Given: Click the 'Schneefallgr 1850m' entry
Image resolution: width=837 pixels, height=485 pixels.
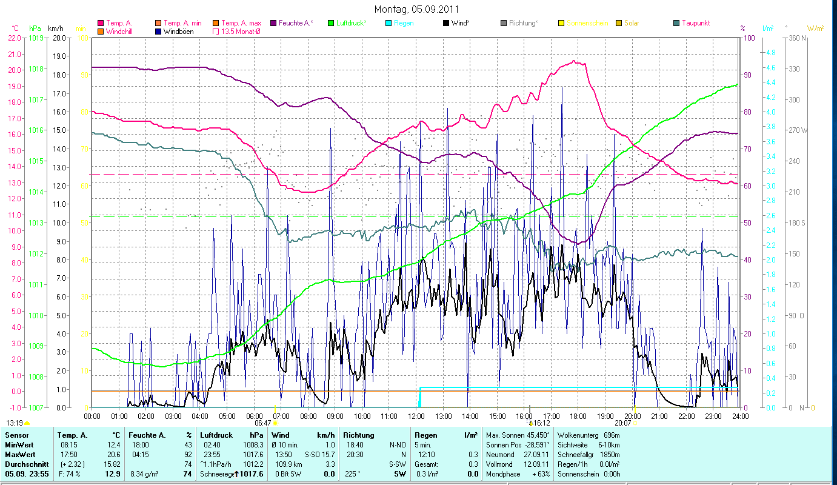Looking at the screenshot, I should 588,454.
